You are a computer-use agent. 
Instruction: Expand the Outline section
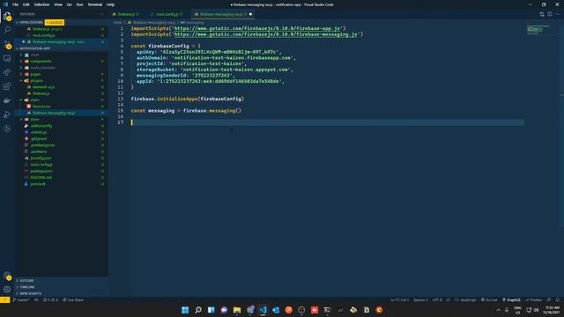point(26,280)
